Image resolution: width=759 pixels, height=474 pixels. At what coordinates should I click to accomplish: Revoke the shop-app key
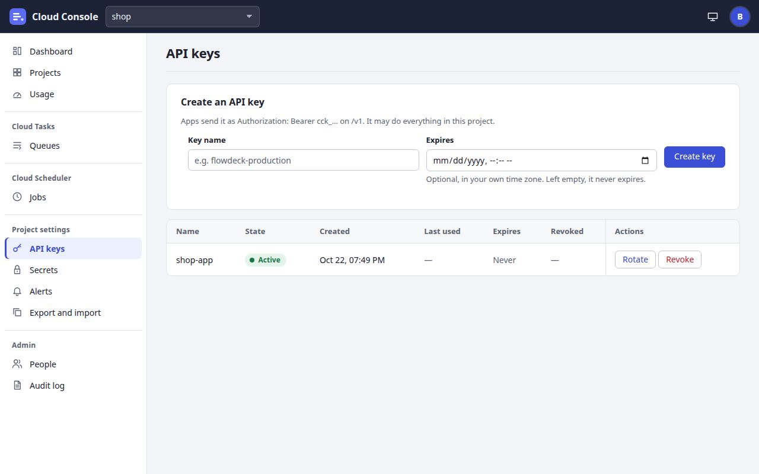(680, 260)
